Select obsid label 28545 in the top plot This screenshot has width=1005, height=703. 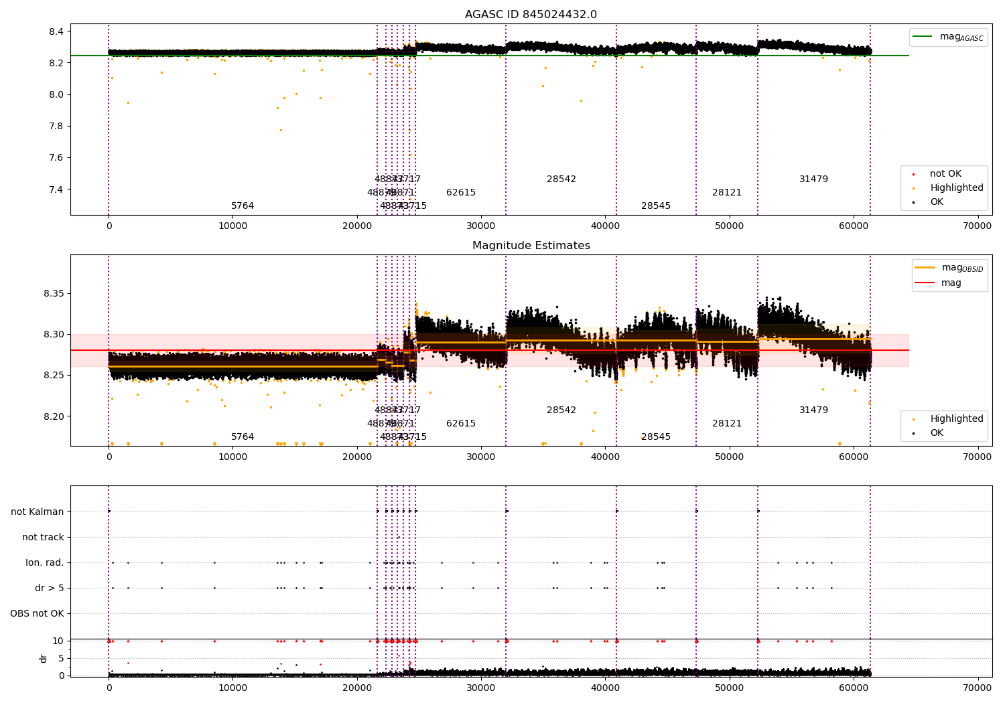pos(656,206)
